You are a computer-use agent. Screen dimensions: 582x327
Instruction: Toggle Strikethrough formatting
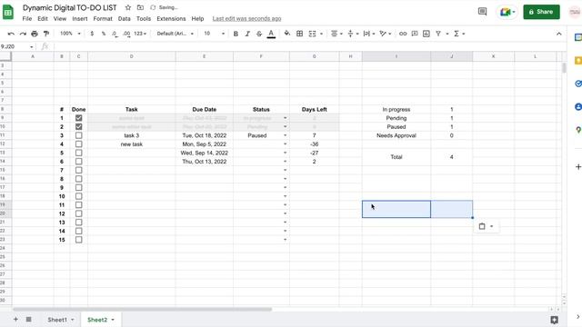[259, 34]
